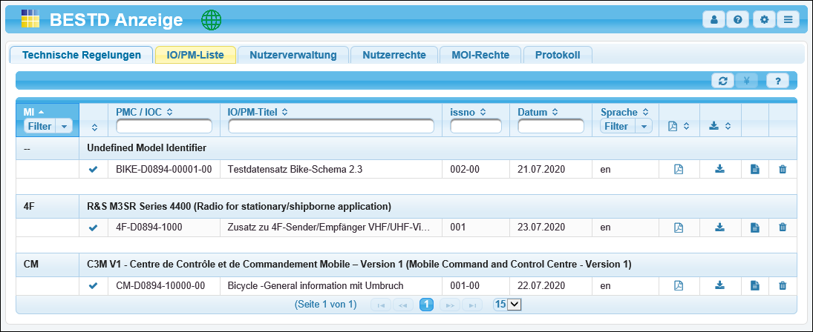Viewport: 813px width, 332px height.
Task: Open PDF for BIKE-D0894-00001-00
Action: (x=678, y=169)
